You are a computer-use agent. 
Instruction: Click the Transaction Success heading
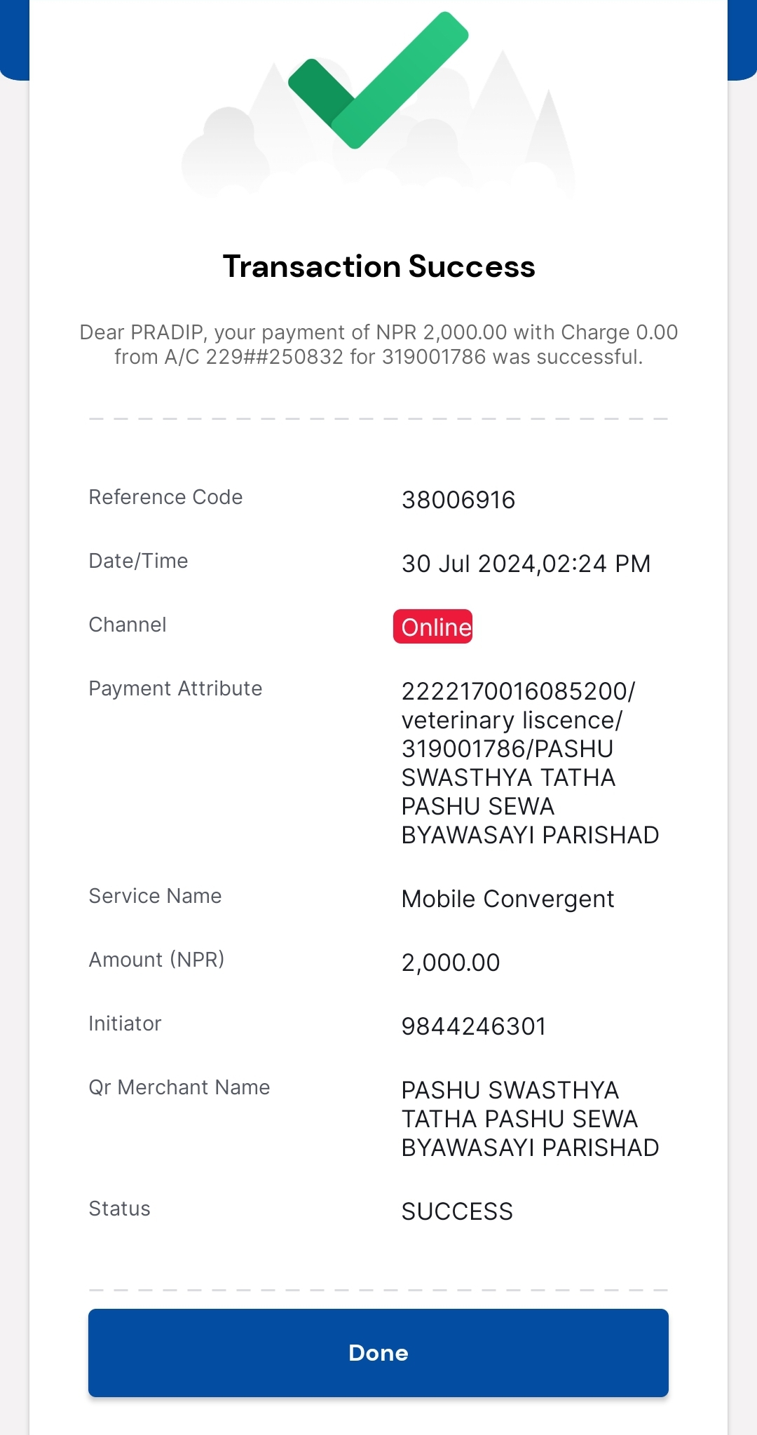click(x=378, y=266)
